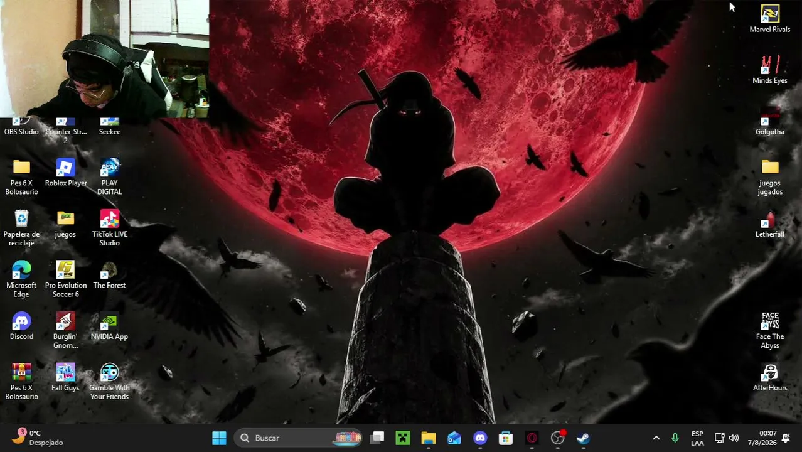Image resolution: width=802 pixels, height=452 pixels.
Task: Click the green microphone tray icon
Action: tap(675, 438)
